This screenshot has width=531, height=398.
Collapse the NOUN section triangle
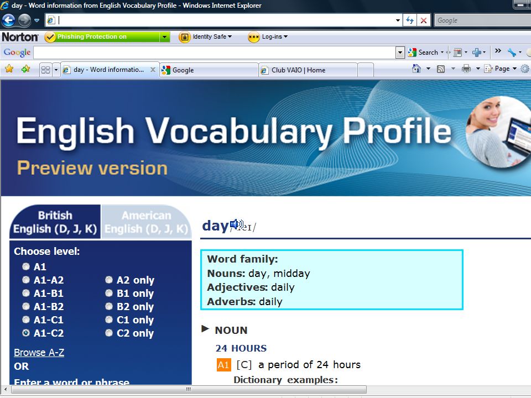[x=205, y=328]
